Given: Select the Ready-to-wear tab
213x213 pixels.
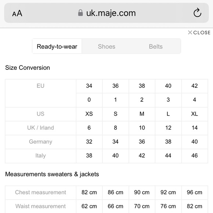Looking at the screenshot, I should point(57,47).
